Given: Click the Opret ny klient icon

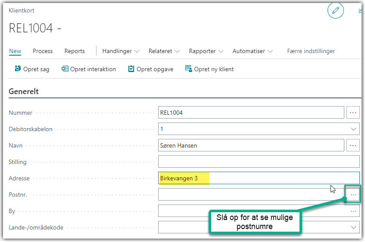Looking at the screenshot, I should coord(188,69).
